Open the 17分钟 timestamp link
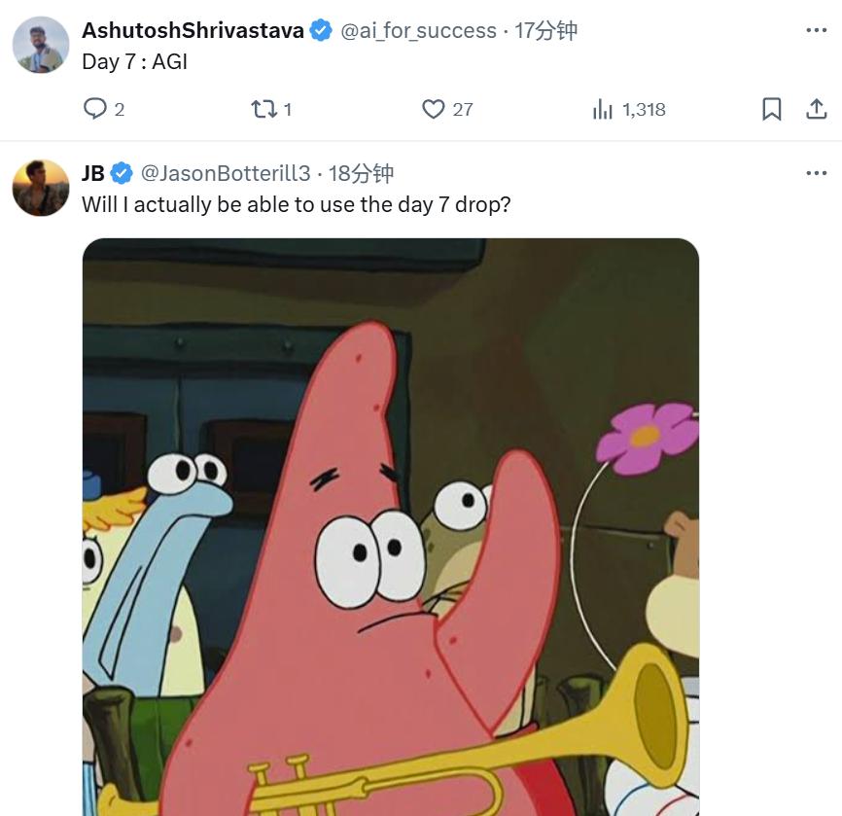The image size is (842, 816). pyautogui.click(x=546, y=31)
